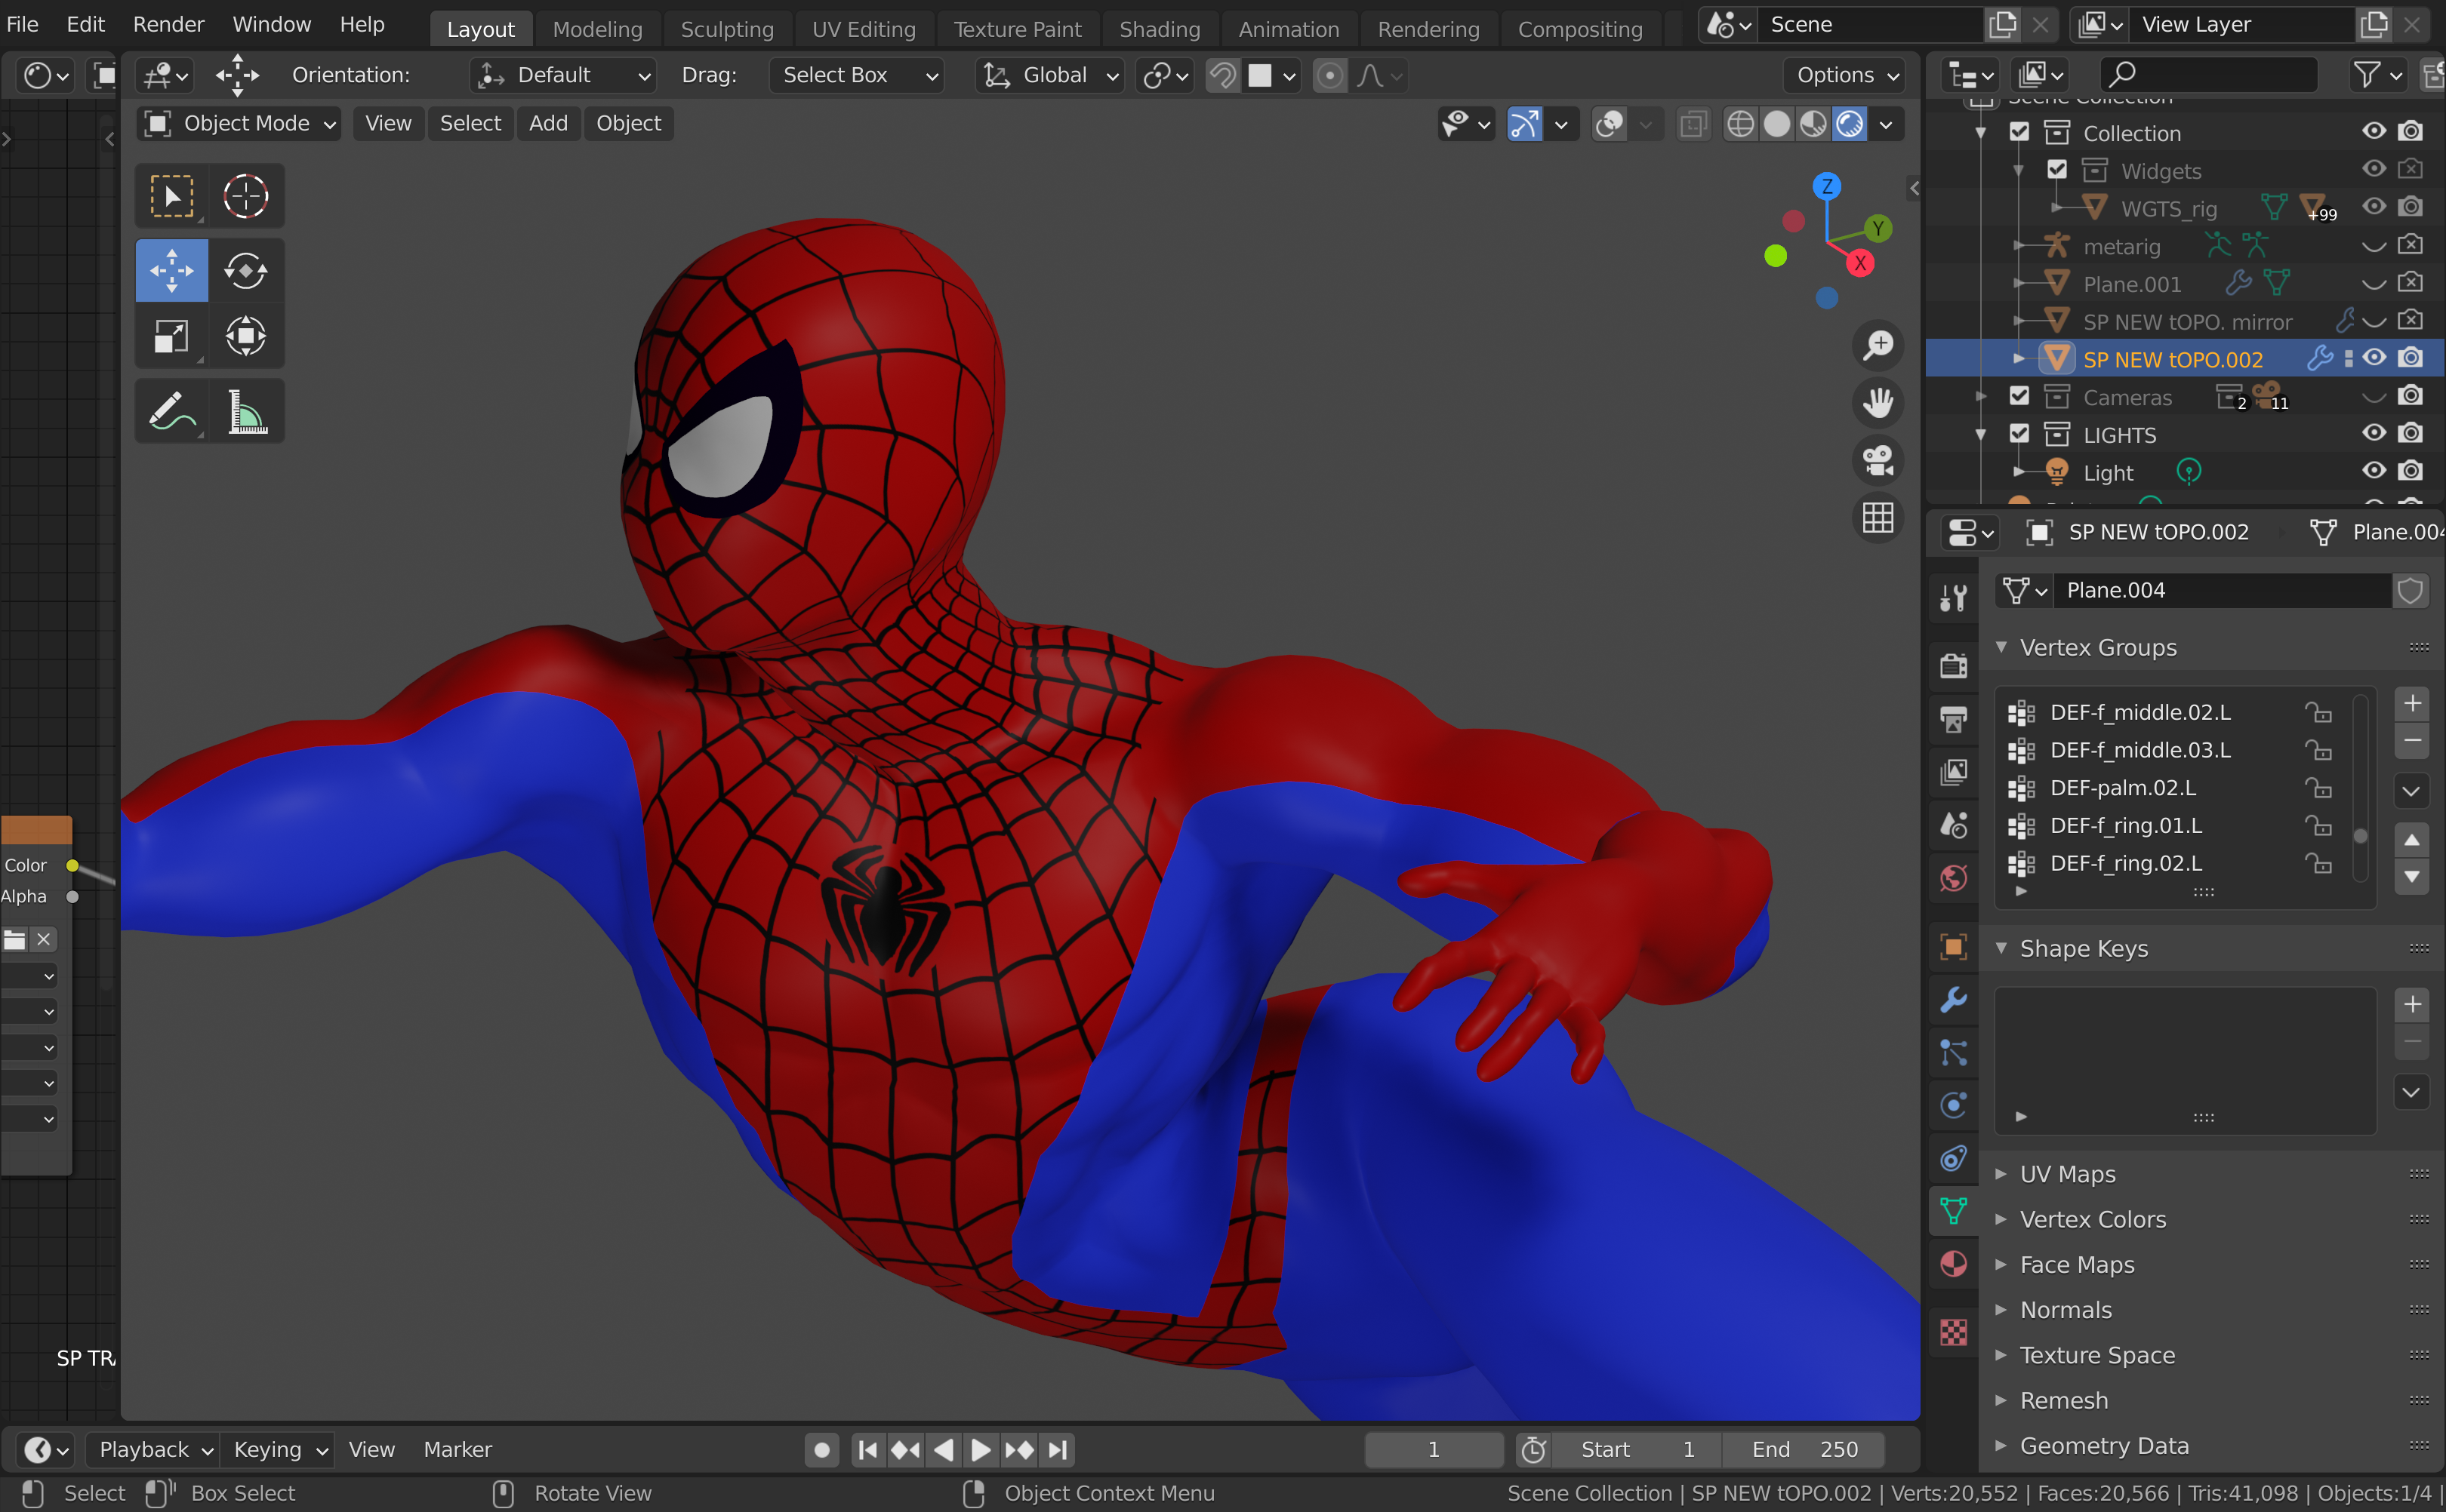The width and height of the screenshot is (2446, 1512).
Task: Click the Add menu in viewport header
Action: pyautogui.click(x=547, y=124)
